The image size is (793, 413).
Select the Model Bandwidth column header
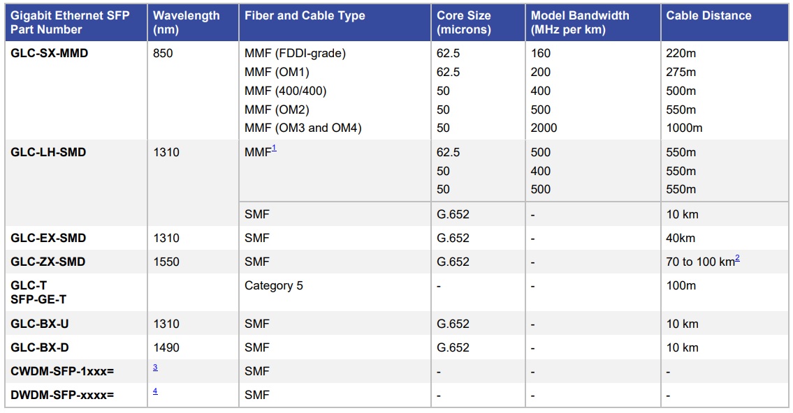[x=579, y=22]
